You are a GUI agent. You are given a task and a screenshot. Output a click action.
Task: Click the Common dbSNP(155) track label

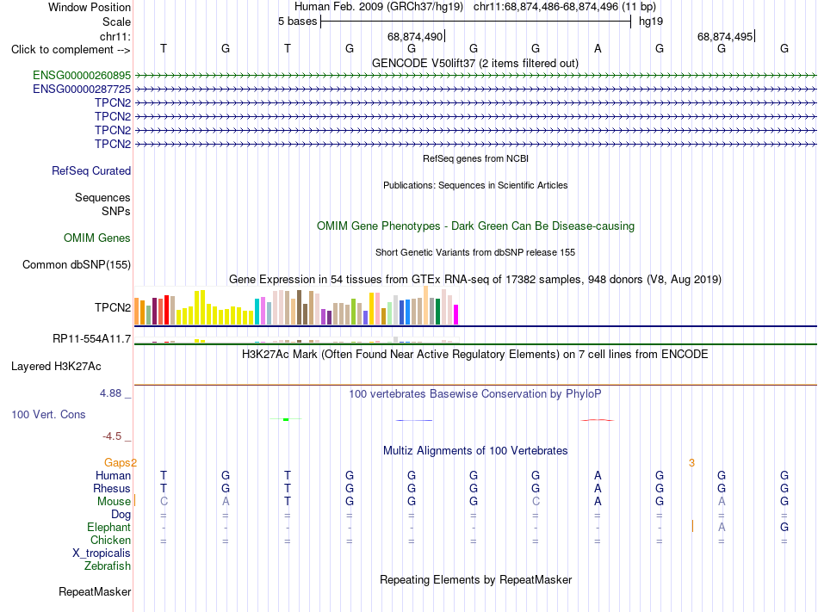[x=77, y=265]
